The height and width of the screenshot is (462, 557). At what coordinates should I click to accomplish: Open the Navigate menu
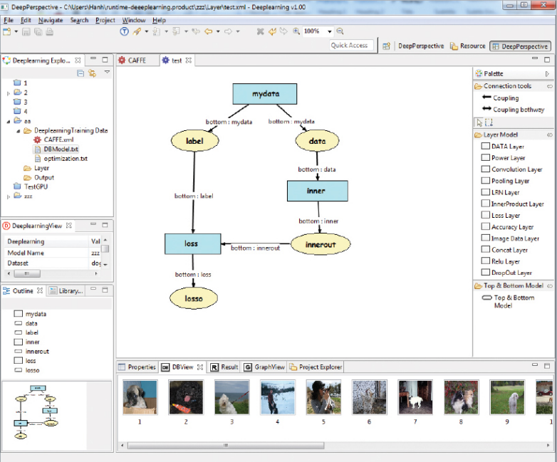click(x=50, y=21)
